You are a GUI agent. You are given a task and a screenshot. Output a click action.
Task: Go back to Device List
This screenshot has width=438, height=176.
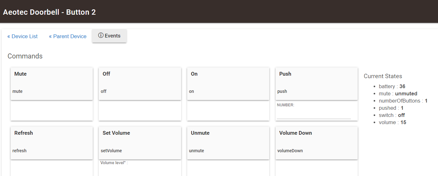tap(22, 36)
